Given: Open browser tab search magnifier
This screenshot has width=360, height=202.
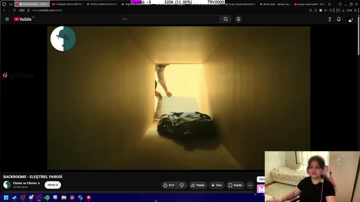Looking at the screenshot, I should tap(340, 4).
